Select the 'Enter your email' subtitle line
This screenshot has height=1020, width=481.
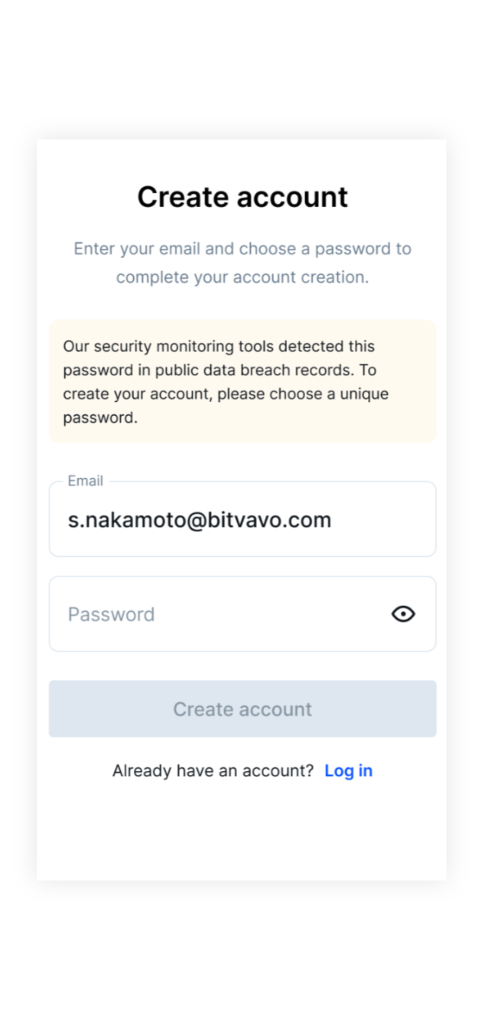pos(243,249)
